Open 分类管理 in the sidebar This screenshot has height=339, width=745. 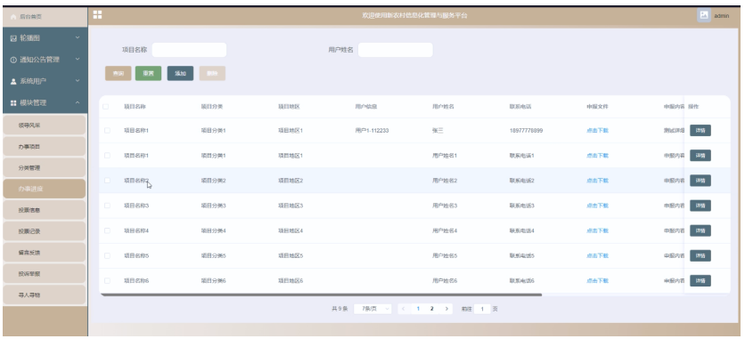pyautogui.click(x=45, y=168)
